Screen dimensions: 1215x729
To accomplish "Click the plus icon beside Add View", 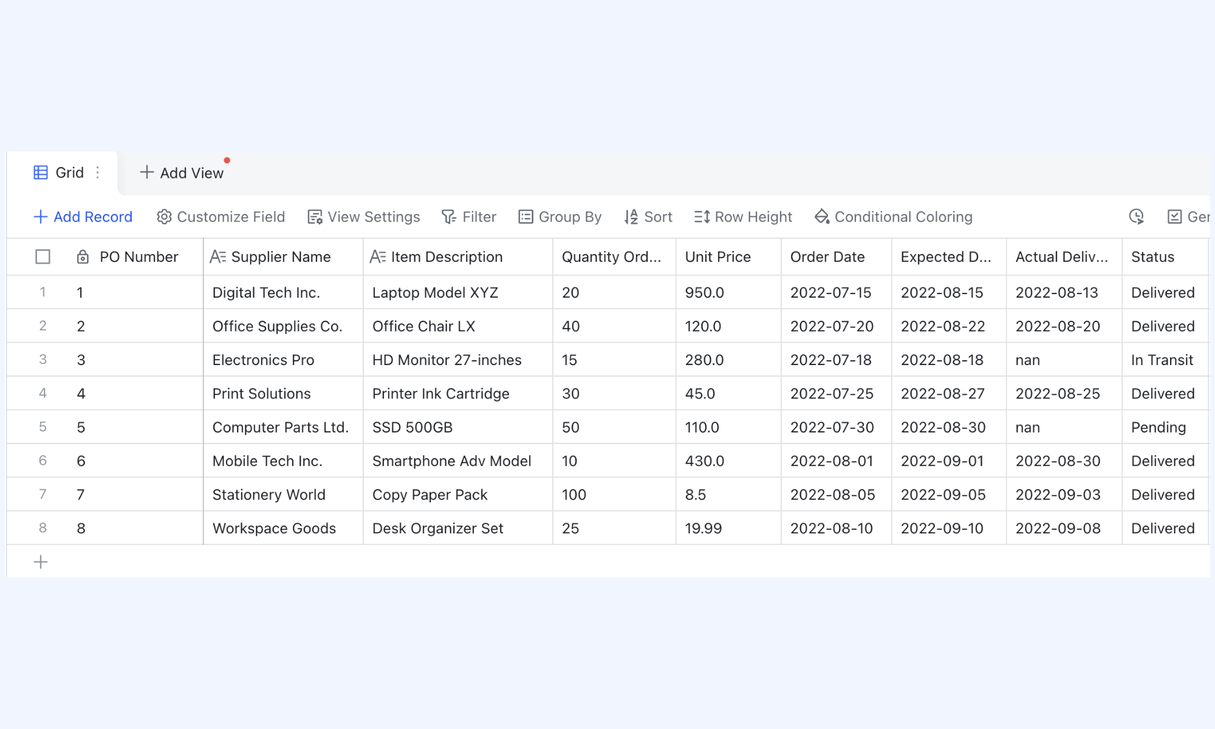I will 146,173.
